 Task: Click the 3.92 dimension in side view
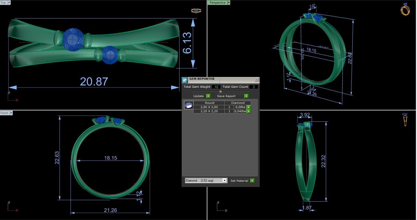[x=305, y=115]
